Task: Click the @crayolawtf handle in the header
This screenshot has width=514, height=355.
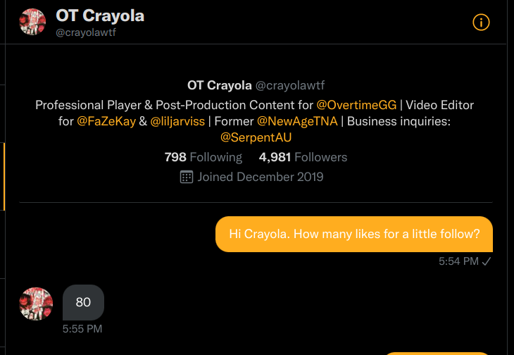Action: [x=85, y=33]
